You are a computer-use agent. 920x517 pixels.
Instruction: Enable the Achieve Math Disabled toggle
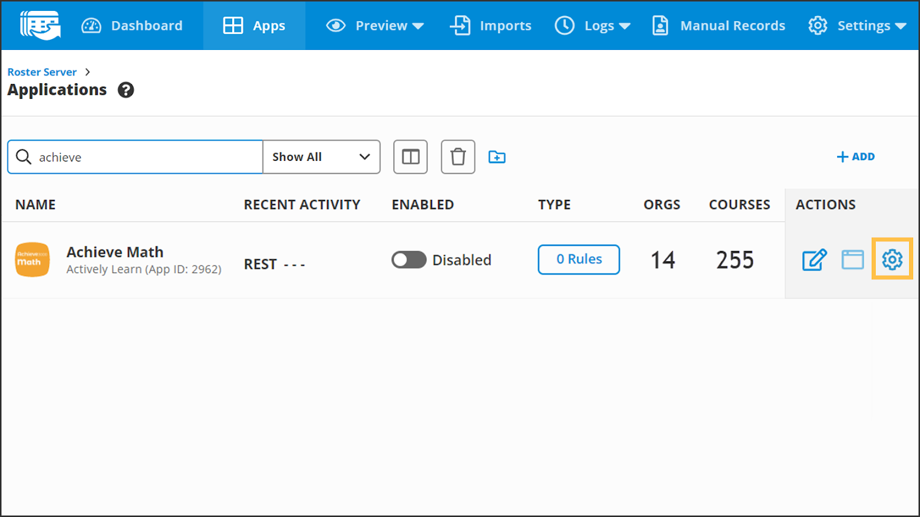409,260
